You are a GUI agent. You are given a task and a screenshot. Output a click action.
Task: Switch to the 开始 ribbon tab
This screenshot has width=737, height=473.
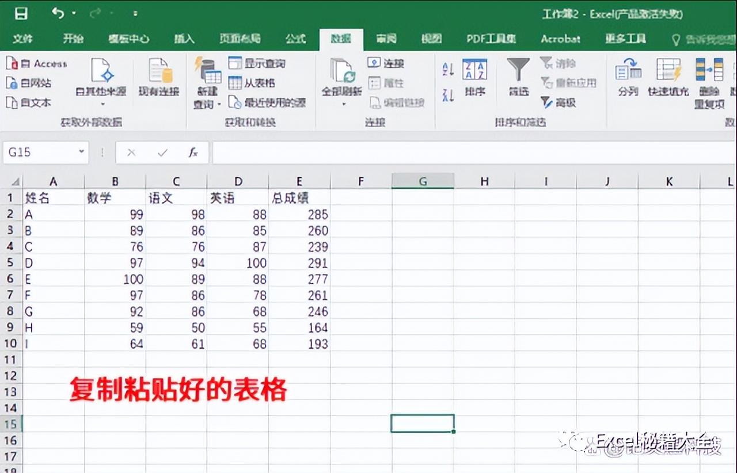73,39
